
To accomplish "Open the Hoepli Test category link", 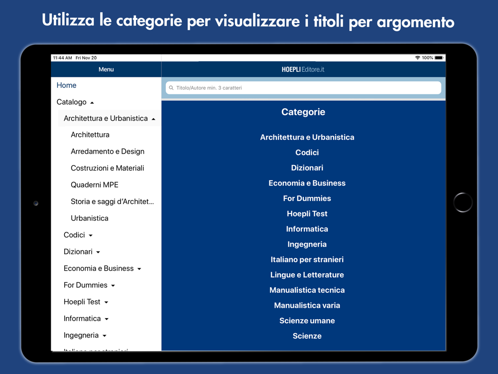I will (307, 213).
